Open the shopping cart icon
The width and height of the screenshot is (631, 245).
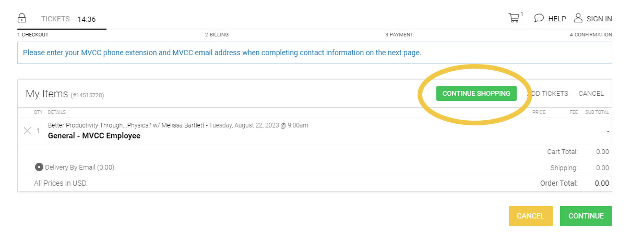(514, 18)
